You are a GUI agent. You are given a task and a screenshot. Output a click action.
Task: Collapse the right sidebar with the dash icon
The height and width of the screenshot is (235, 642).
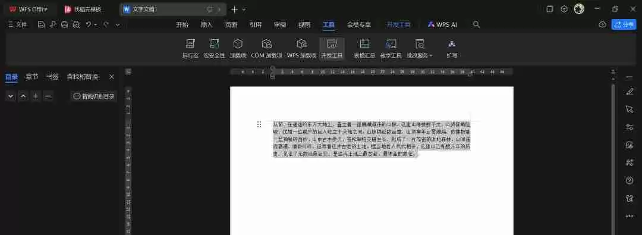[630, 77]
